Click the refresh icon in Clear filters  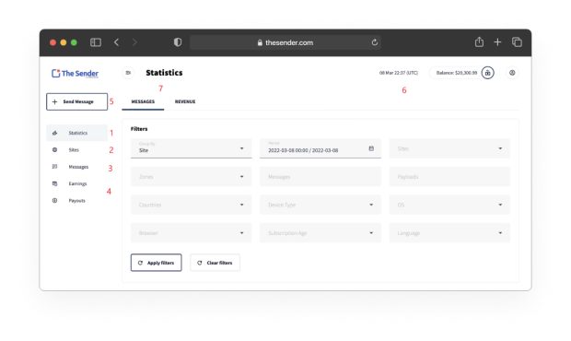coord(200,263)
